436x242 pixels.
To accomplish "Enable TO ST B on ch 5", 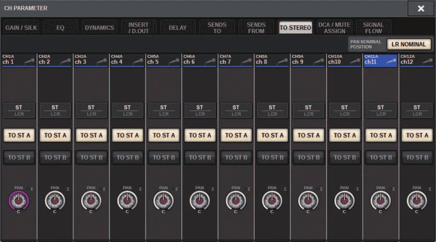I will click(164, 157).
